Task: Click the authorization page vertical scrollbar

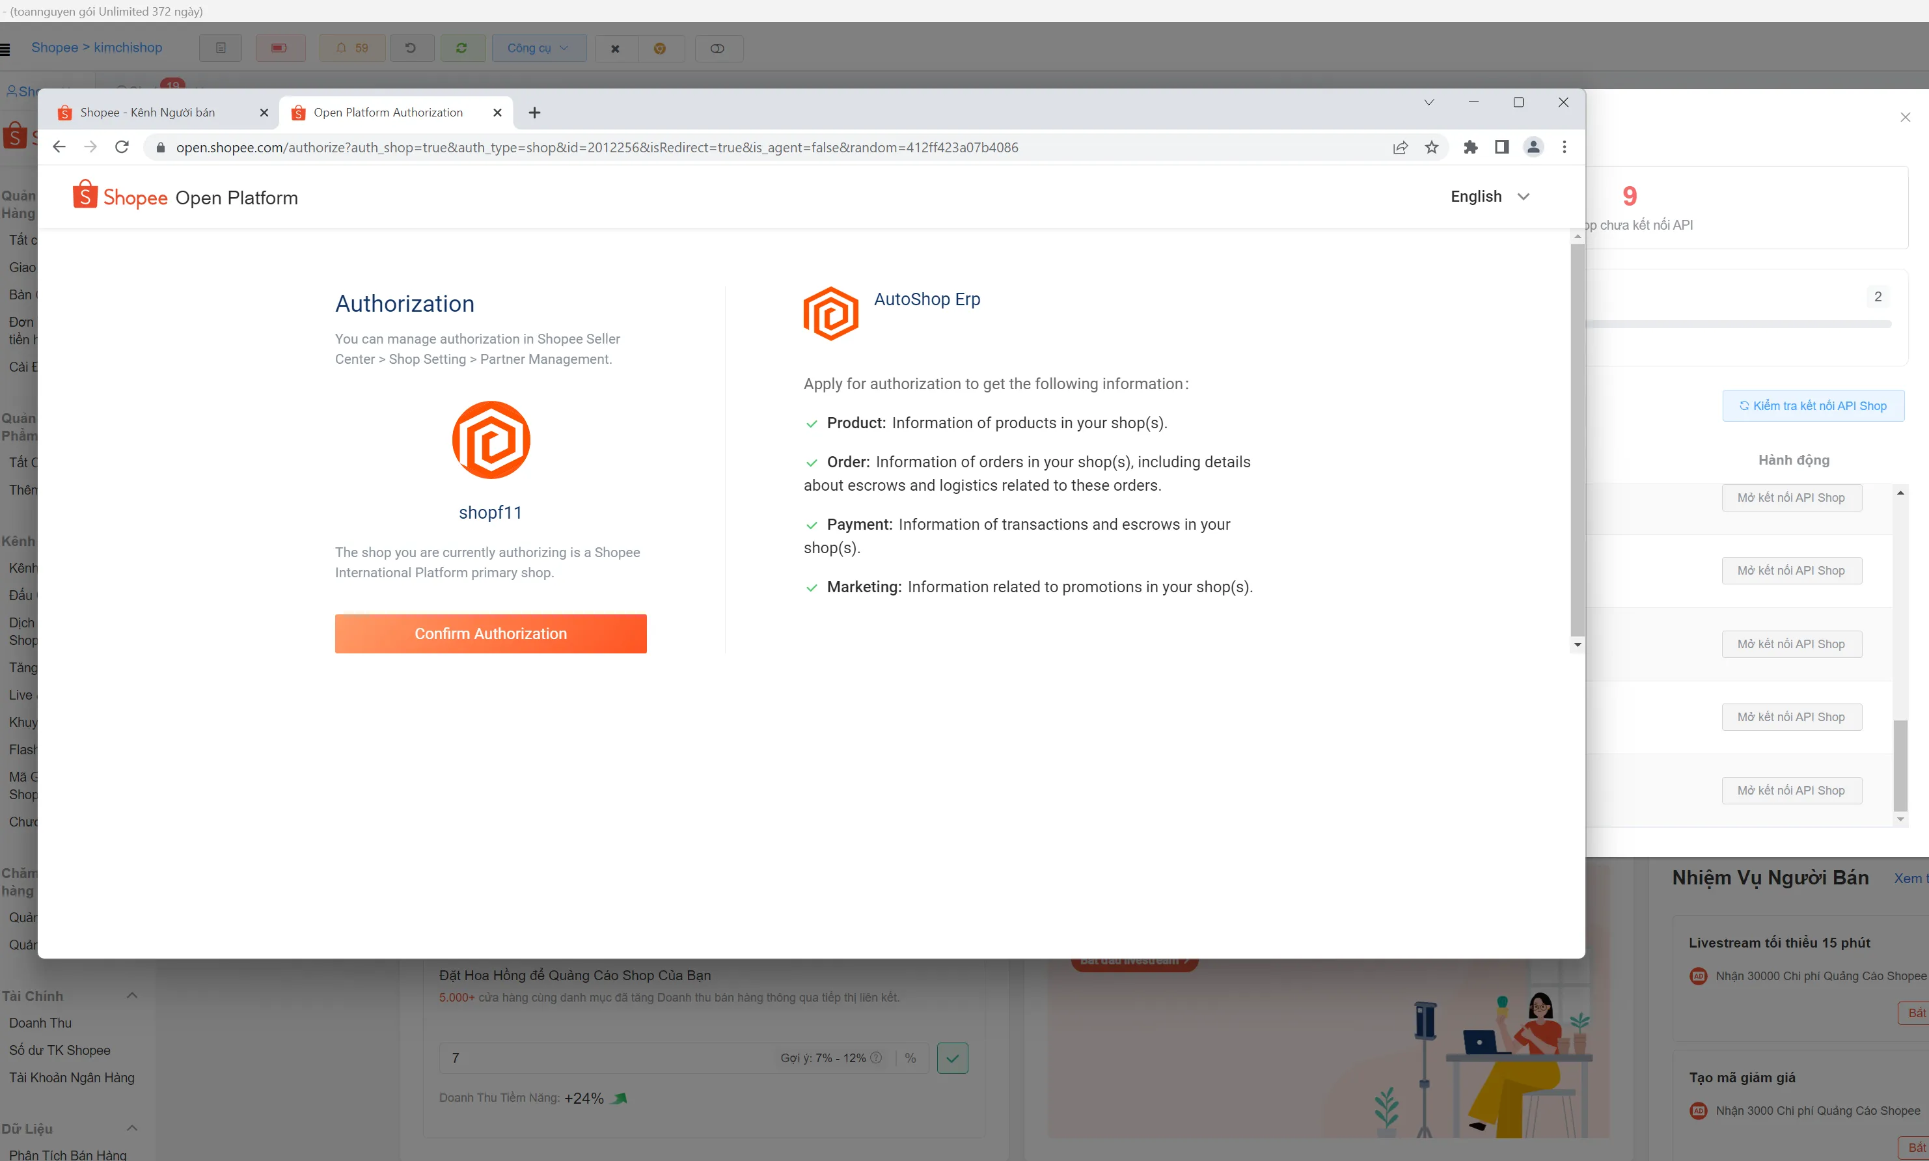Action: pos(1577,440)
